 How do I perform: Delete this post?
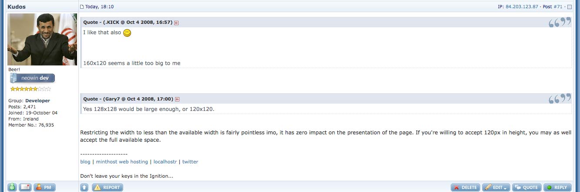[x=465, y=187]
